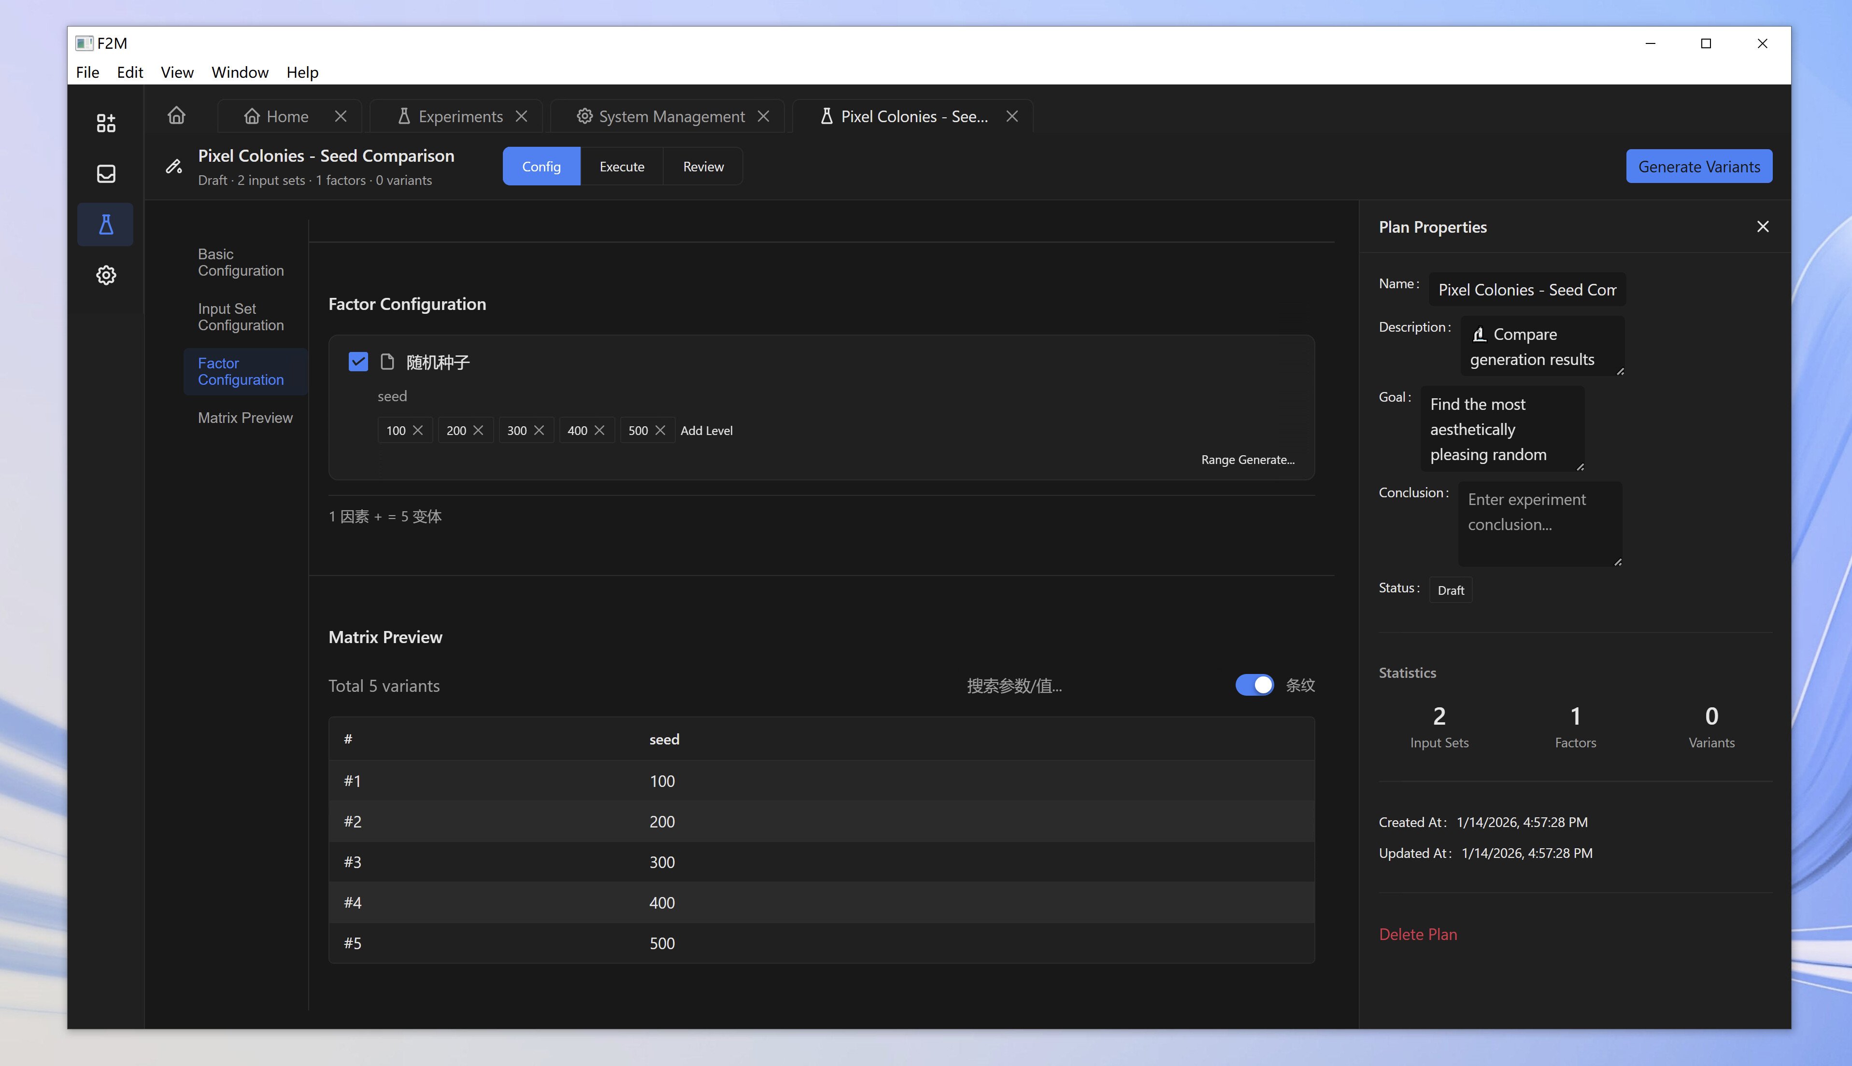Screen dimensions: 1852x1066
Task: Switch to the Execute tab
Action: (621, 166)
